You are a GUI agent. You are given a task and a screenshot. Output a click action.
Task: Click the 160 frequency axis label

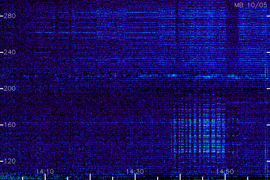(x=10, y=125)
